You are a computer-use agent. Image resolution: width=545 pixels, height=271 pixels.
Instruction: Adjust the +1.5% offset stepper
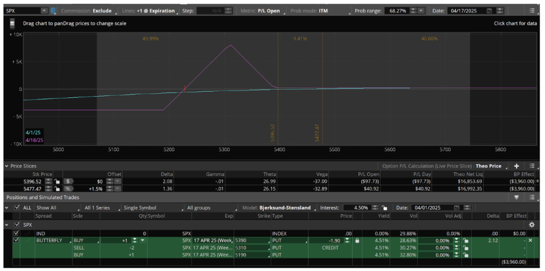(110, 189)
